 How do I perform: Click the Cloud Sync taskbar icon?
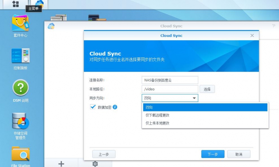pos(39,4)
